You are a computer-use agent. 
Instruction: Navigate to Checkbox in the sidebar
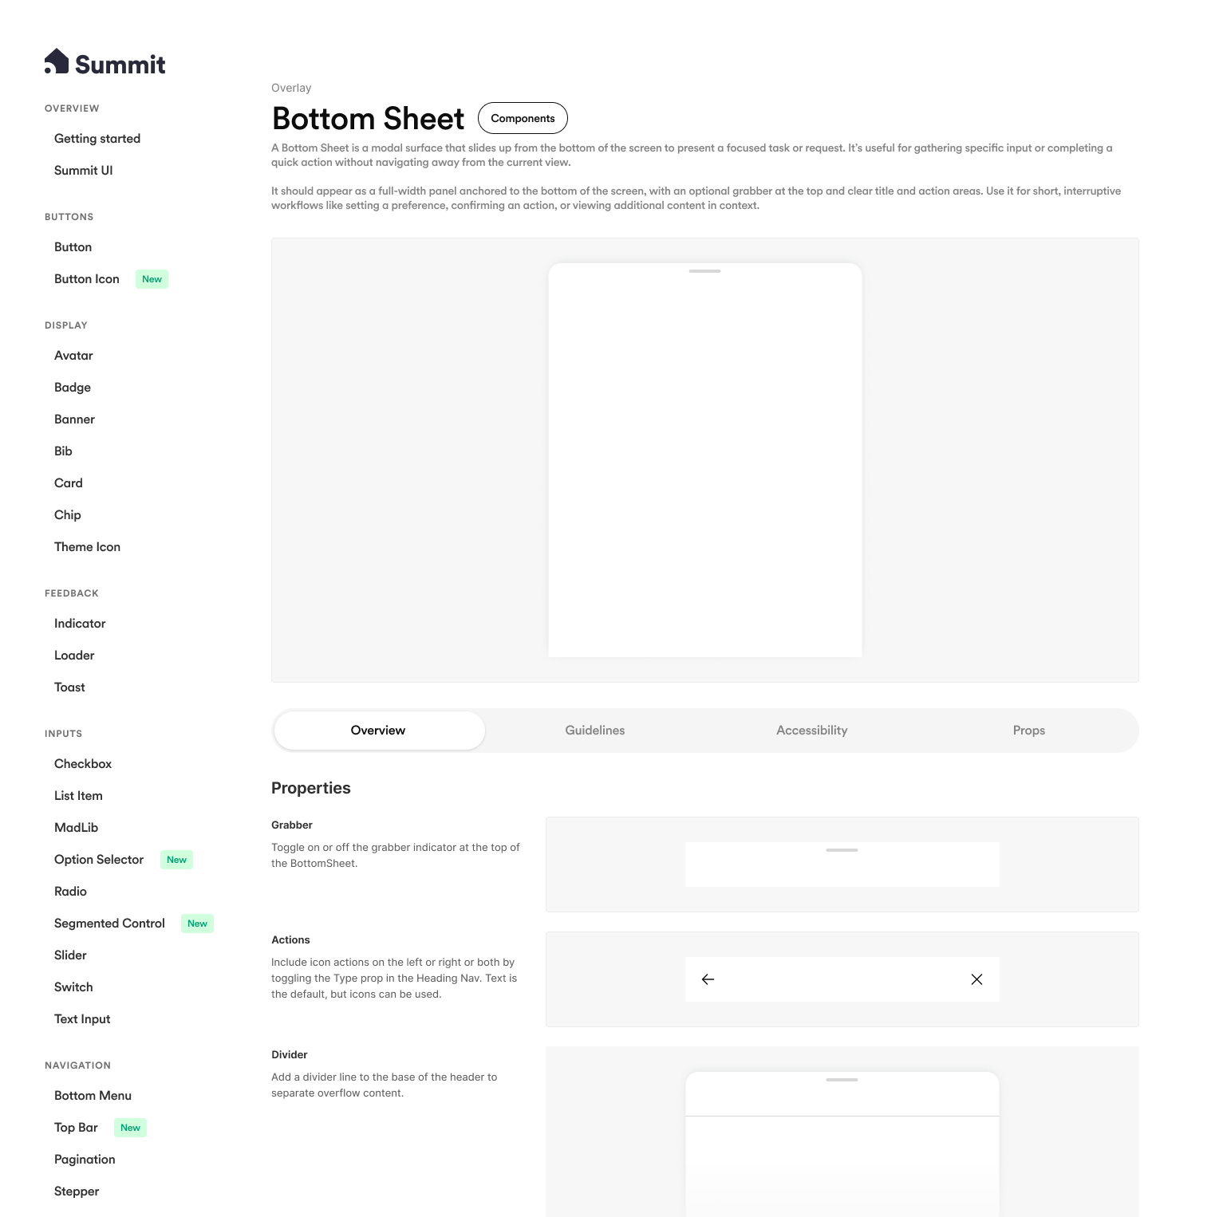pyautogui.click(x=83, y=764)
